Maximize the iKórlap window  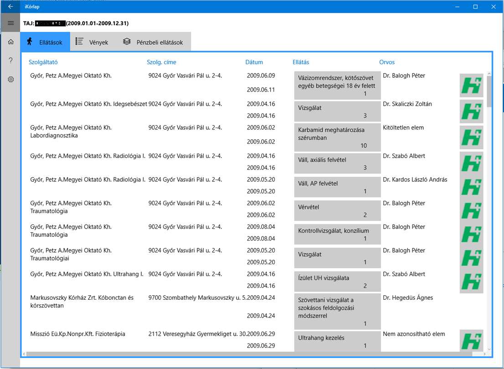pos(475,6)
